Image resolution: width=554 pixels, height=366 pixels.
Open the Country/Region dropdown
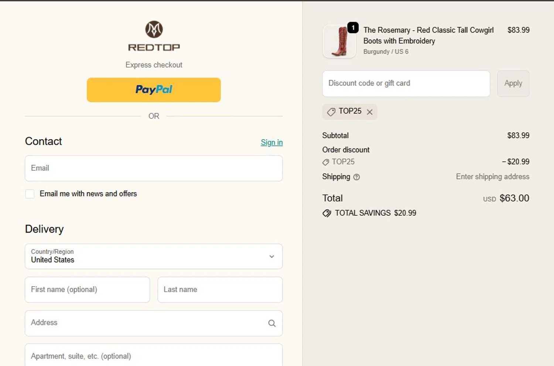(x=154, y=256)
